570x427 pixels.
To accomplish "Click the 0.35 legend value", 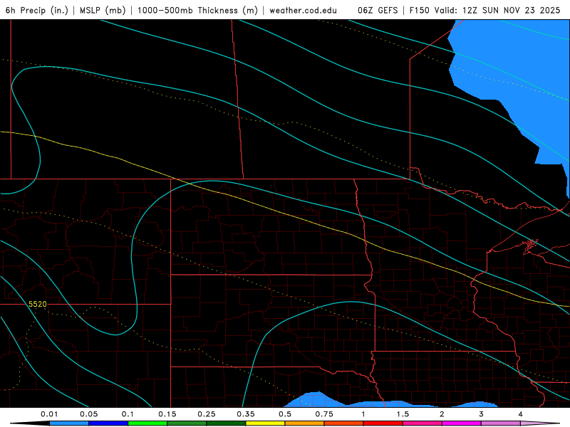I will coord(246,414).
